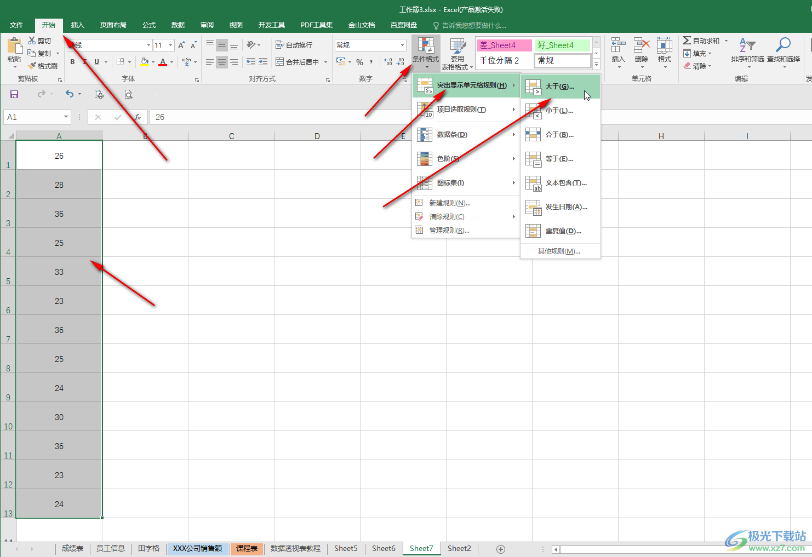The width and height of the screenshot is (812, 557).
Task: Toggle Underline formatting
Action: point(97,62)
